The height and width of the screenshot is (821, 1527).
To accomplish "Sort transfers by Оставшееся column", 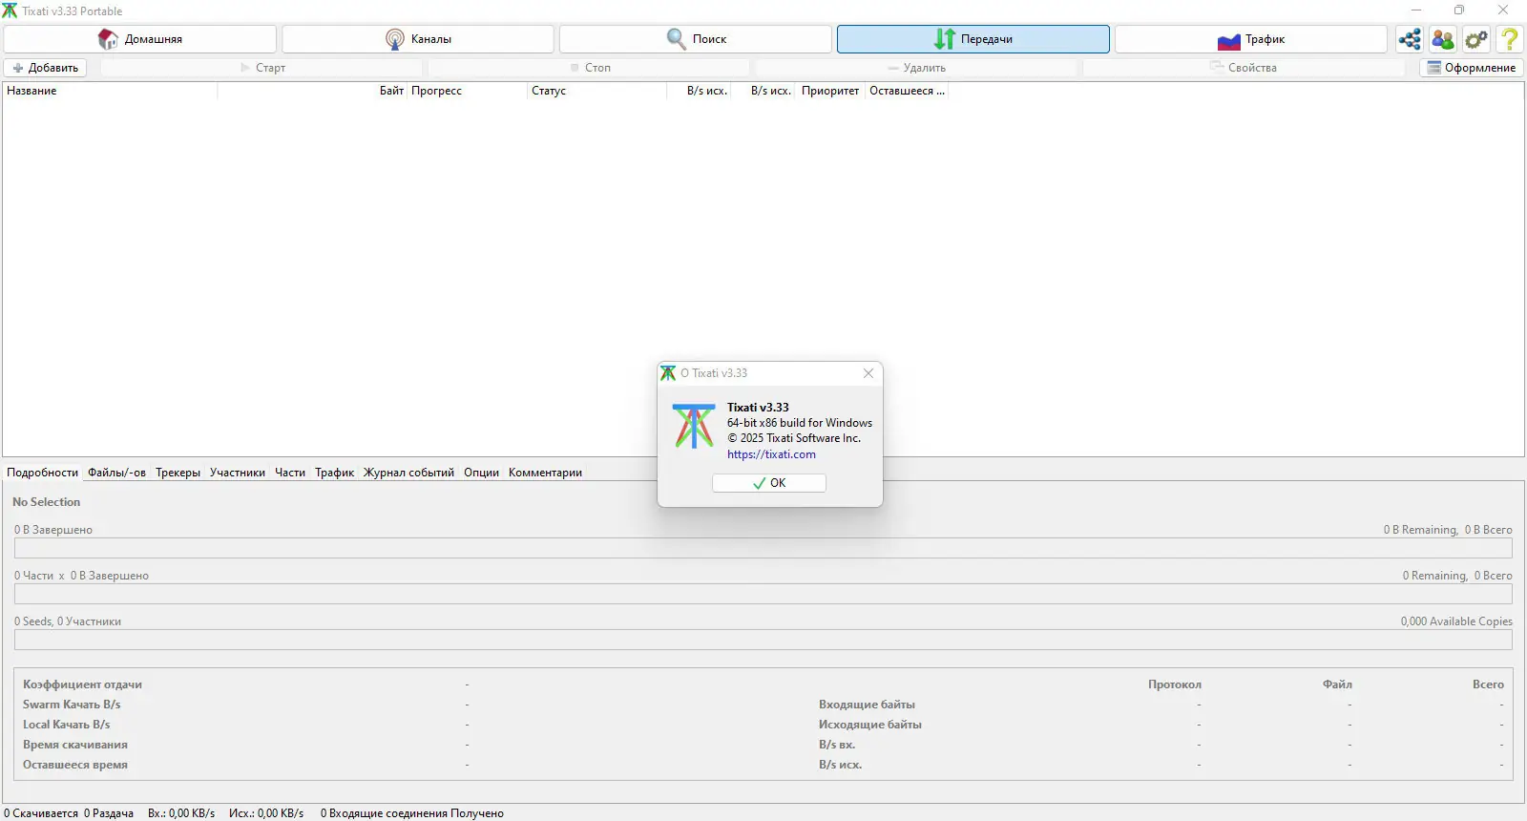I will click(907, 91).
